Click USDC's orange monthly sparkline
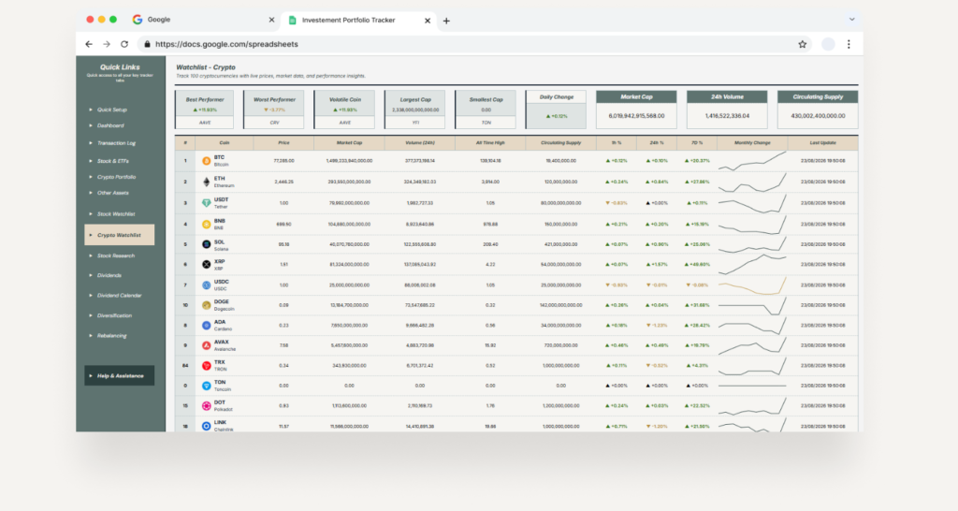The width and height of the screenshot is (958, 511). point(752,285)
